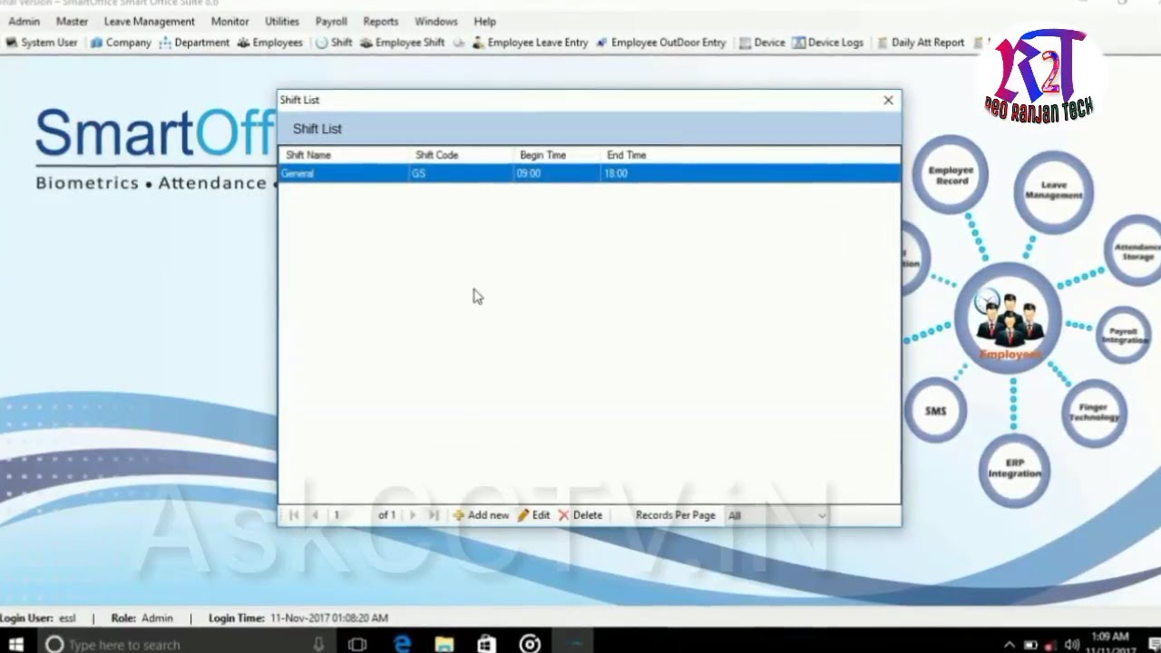Sort by End Time column header
1161x653 pixels.
(x=626, y=155)
